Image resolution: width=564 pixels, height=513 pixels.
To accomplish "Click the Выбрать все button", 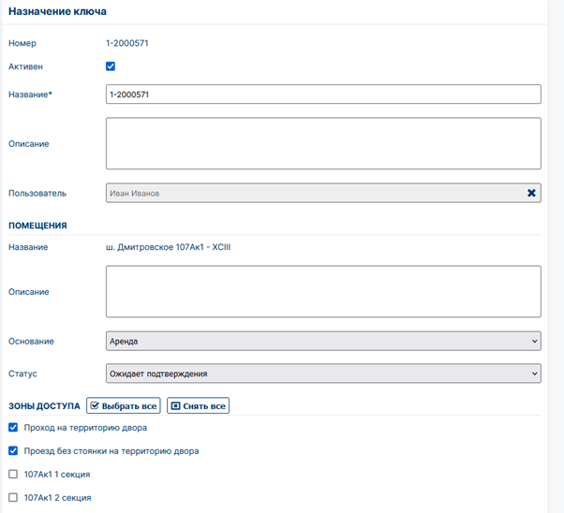I will [124, 406].
